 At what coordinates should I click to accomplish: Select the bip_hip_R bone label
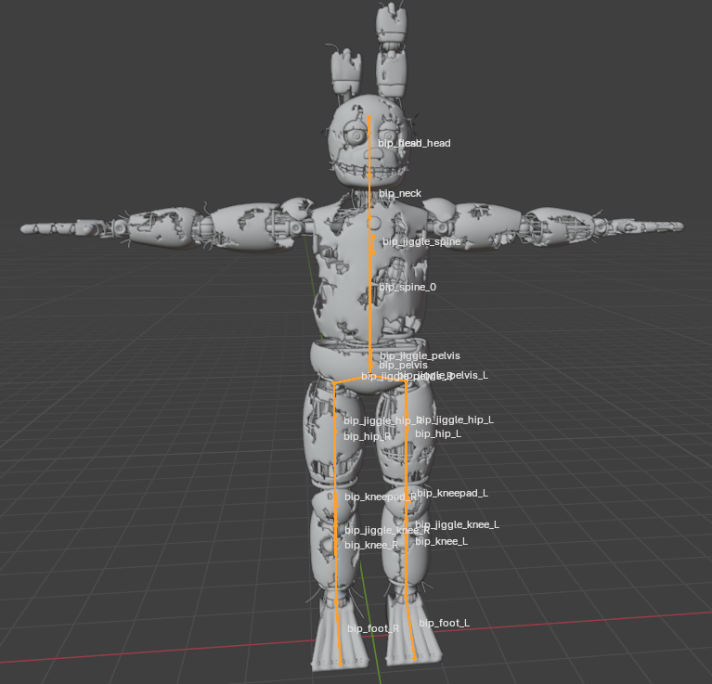coord(367,436)
